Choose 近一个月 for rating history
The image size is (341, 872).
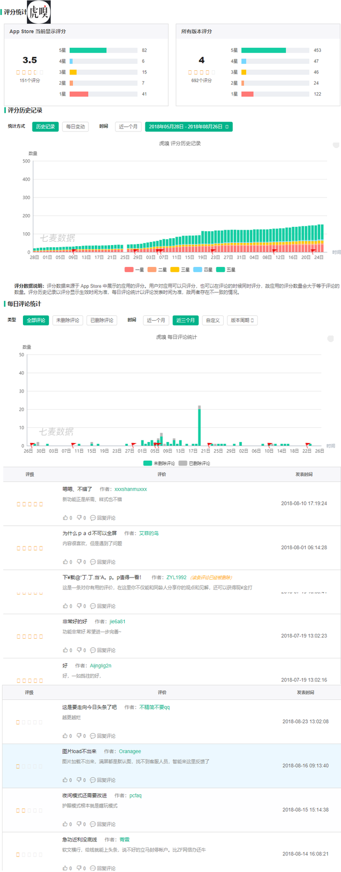pos(128,127)
